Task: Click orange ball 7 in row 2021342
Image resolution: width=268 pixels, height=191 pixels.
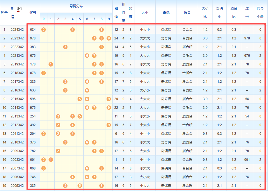Action: click(94, 56)
